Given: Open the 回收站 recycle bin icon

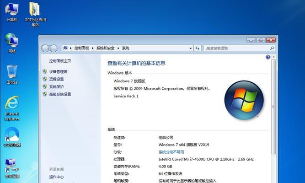Looking at the screenshot, I should pos(12,75).
